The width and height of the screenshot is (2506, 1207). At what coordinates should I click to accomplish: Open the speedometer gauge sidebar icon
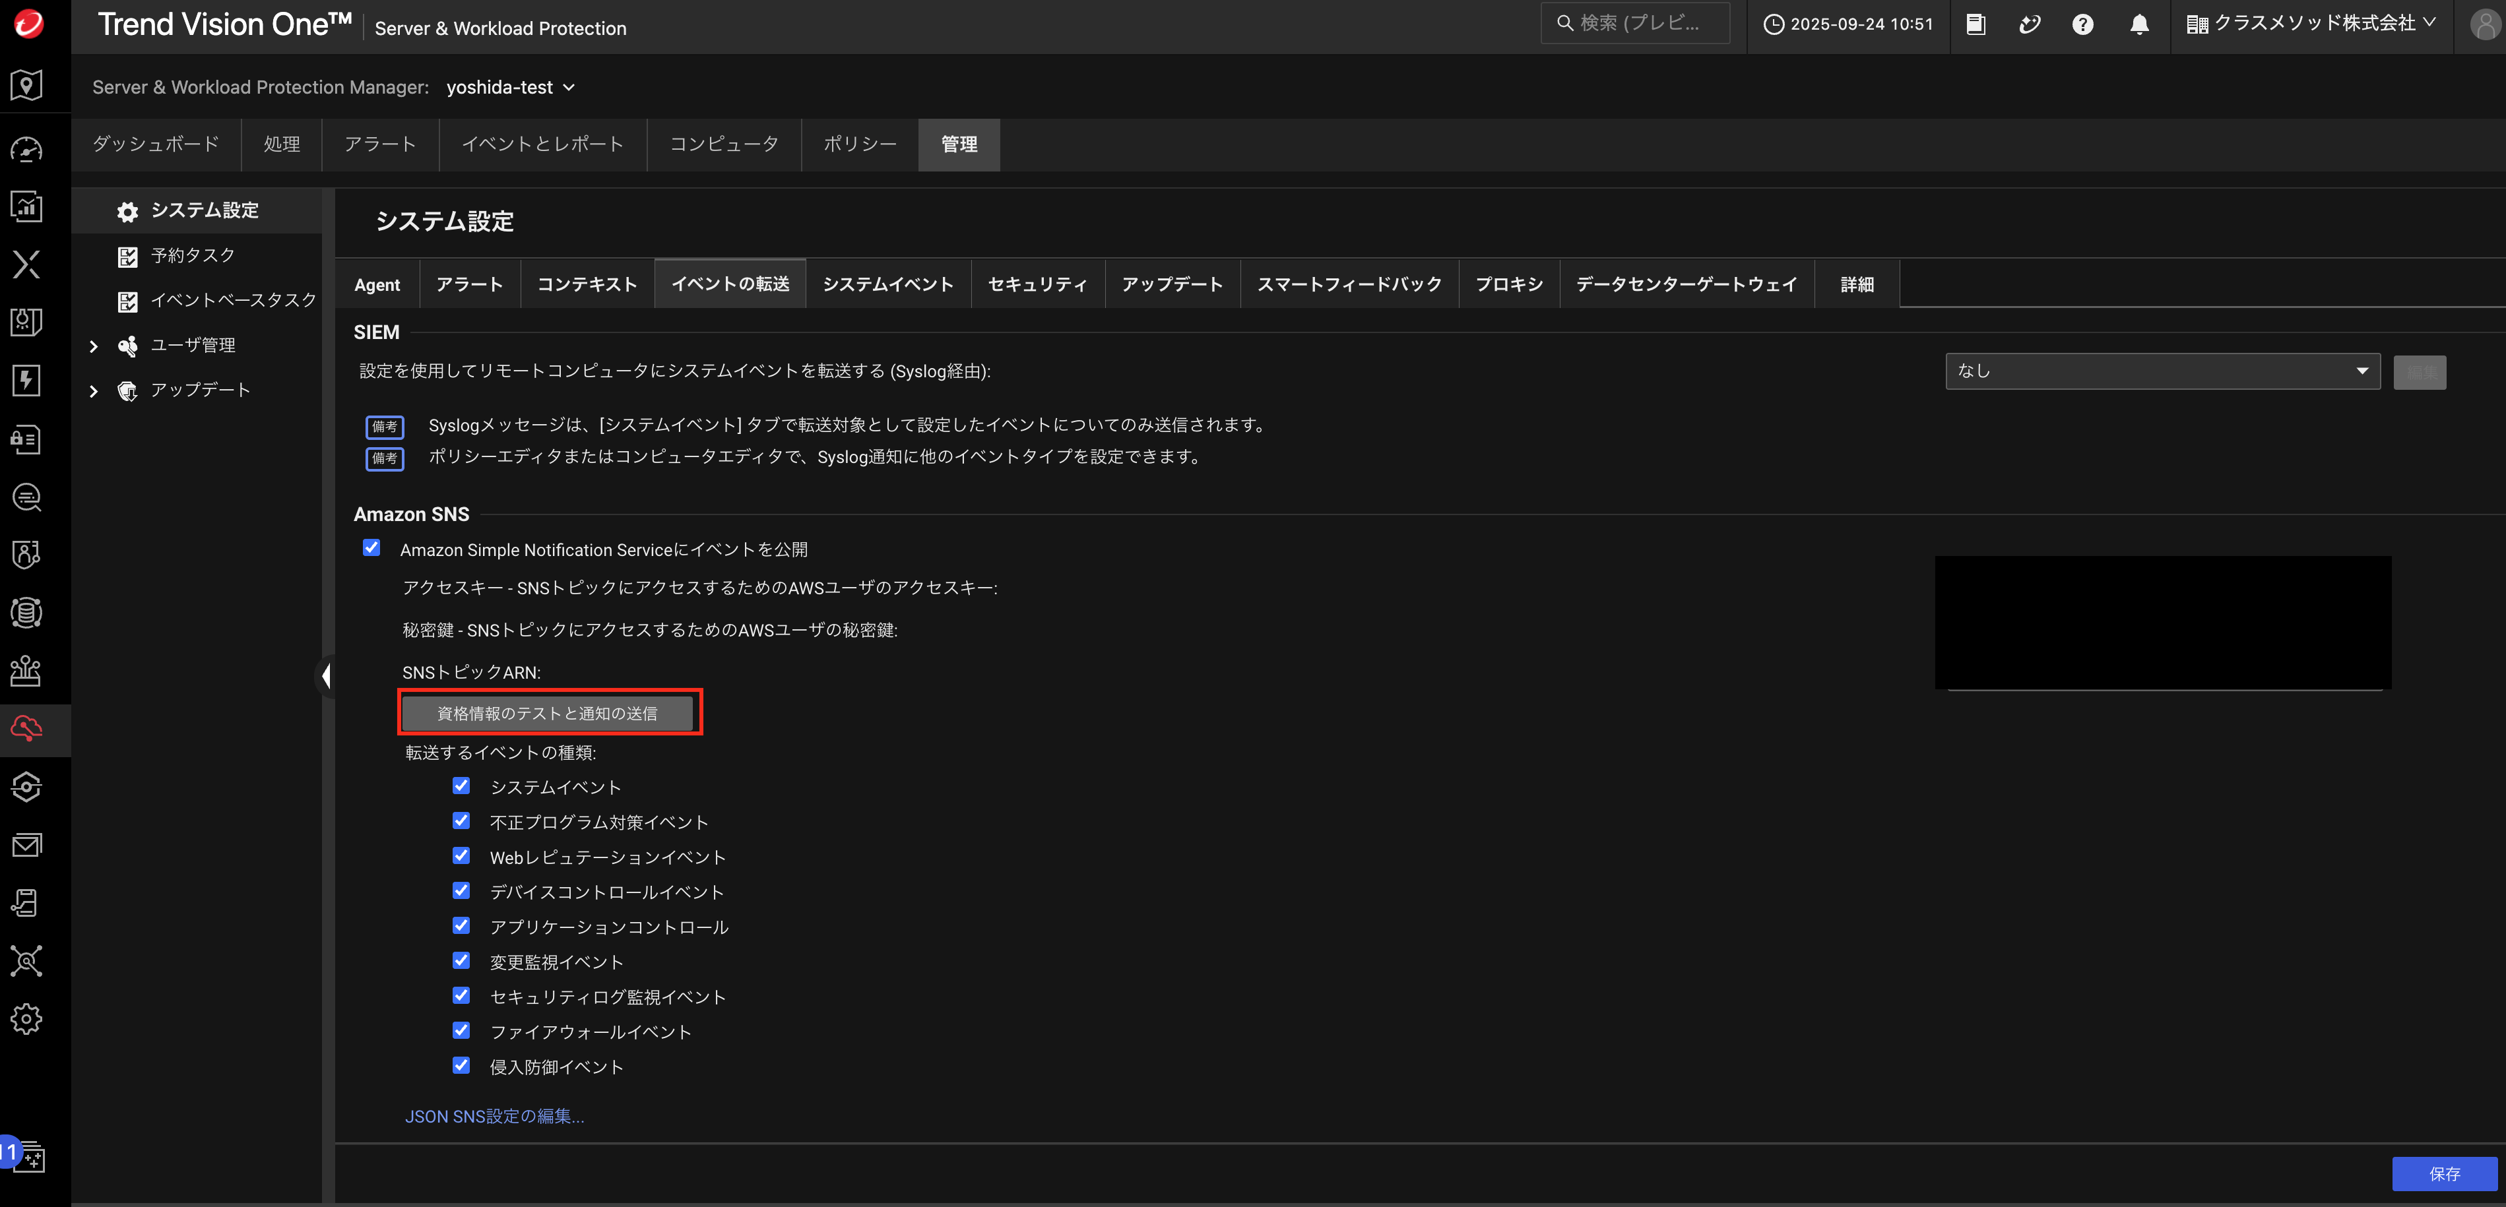(x=26, y=149)
